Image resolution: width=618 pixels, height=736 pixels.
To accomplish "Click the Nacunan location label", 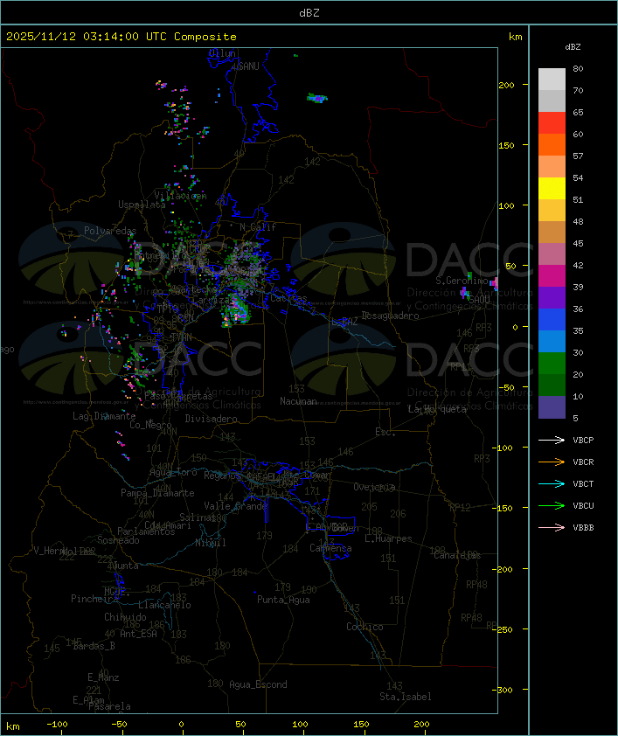I will [x=298, y=401].
